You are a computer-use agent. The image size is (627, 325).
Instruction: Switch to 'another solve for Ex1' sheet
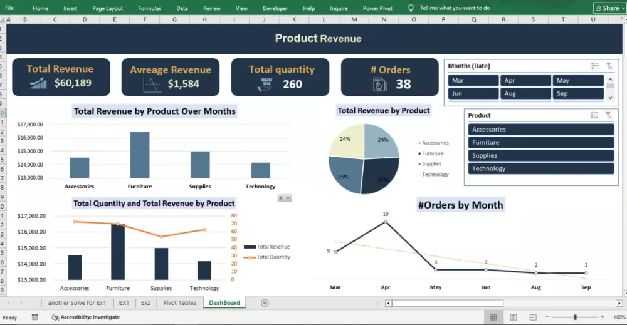tap(76, 302)
